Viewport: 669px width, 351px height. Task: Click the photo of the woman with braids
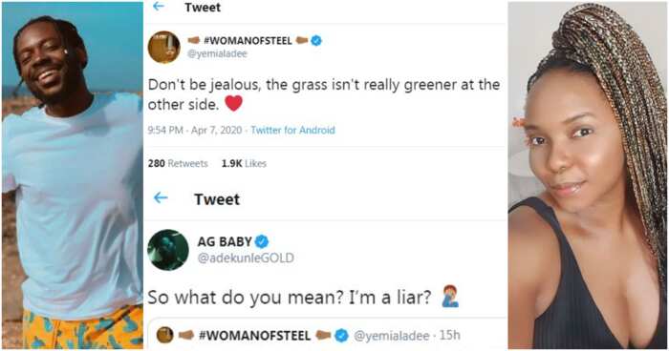(x=587, y=175)
